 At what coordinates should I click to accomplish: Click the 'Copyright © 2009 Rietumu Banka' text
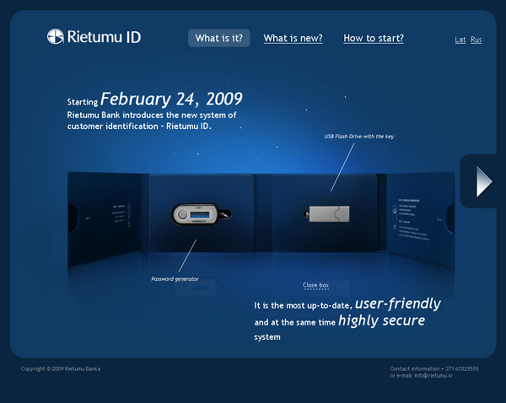[x=61, y=368]
